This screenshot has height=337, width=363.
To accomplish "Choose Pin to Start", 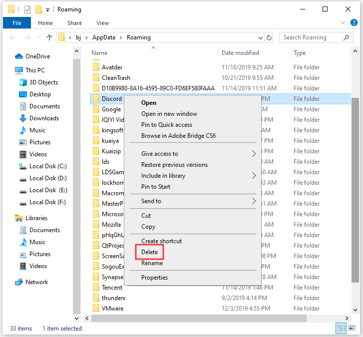I will pyautogui.click(x=193, y=187).
